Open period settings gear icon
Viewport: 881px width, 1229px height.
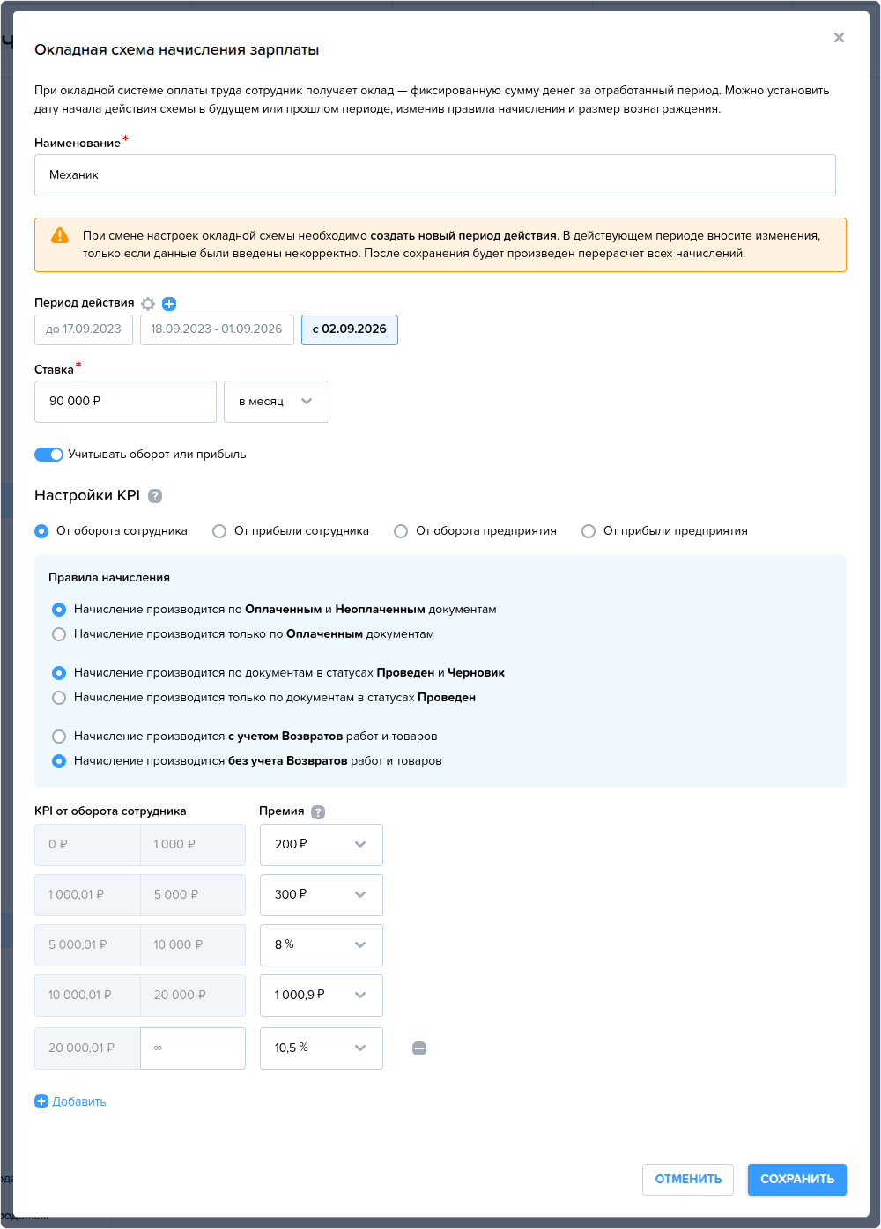[148, 304]
